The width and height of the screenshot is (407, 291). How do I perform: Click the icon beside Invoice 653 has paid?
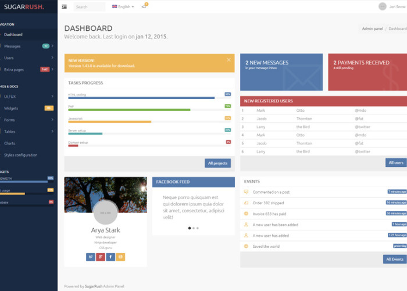[246, 214]
